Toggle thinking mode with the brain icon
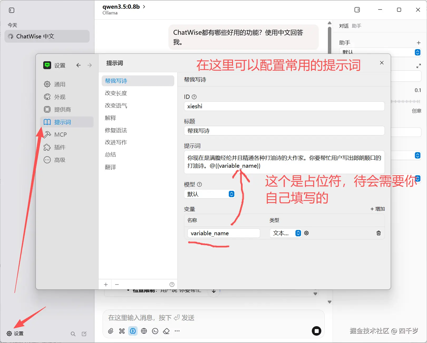The image size is (427, 343). click(x=133, y=331)
